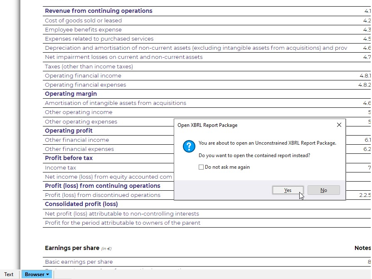Screen dimensions: 372x279
Task: Select the "Profit before tax" row
Action: click(68, 158)
